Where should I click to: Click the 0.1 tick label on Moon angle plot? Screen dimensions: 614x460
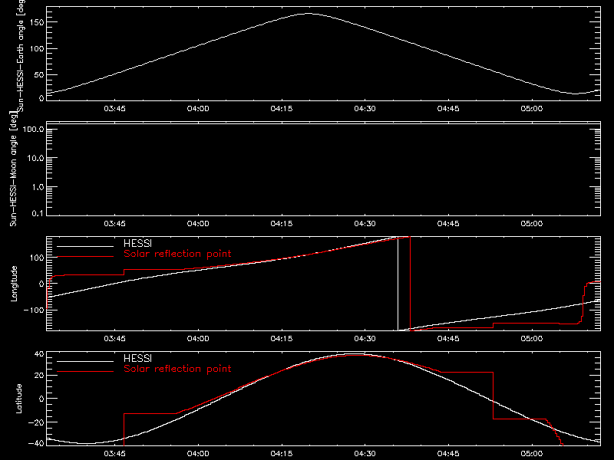tap(38, 213)
